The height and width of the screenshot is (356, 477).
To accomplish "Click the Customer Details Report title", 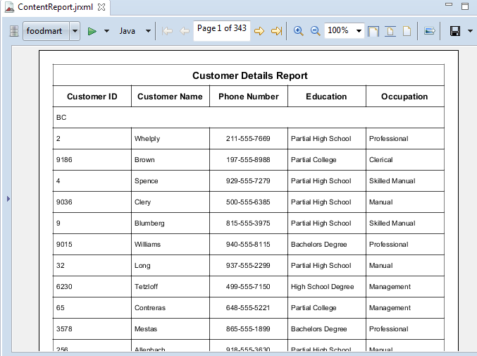I will 249,75.
